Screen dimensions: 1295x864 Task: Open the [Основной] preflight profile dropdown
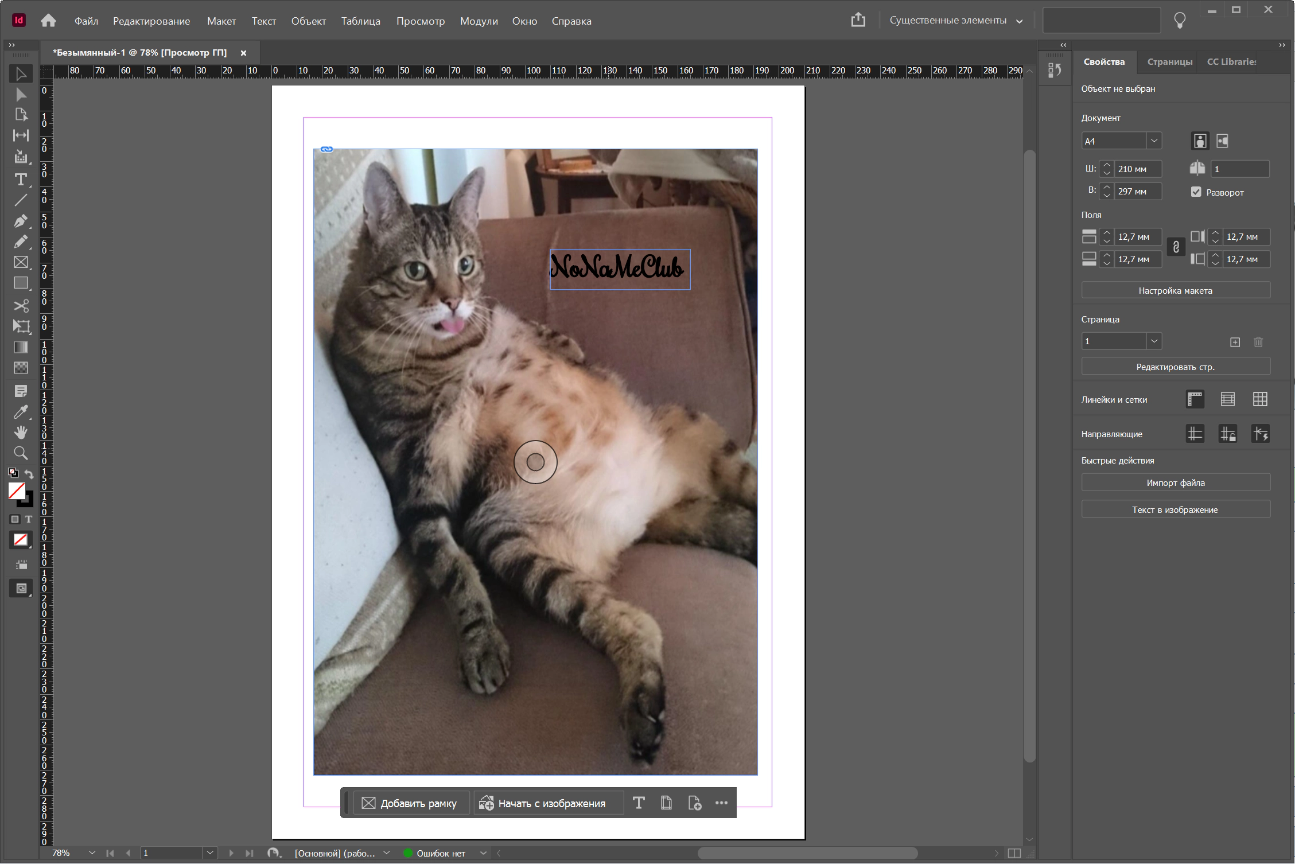(387, 853)
